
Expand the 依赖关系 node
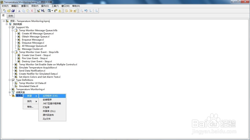pyautogui.click(x=10, y=92)
